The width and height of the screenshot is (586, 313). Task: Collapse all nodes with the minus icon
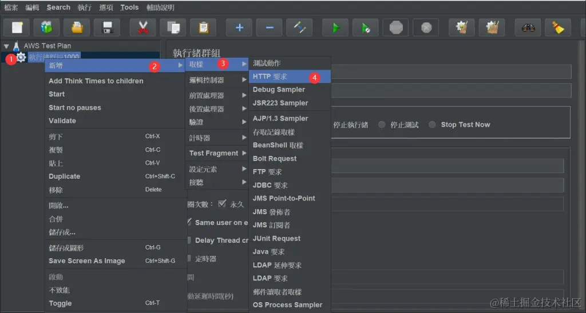click(270, 27)
